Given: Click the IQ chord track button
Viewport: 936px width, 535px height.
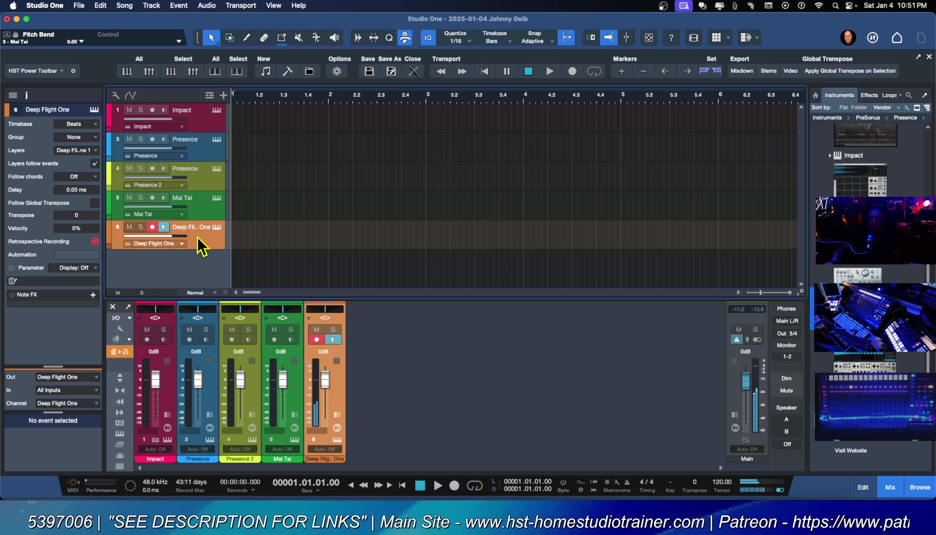Looking at the screenshot, I should 428,37.
